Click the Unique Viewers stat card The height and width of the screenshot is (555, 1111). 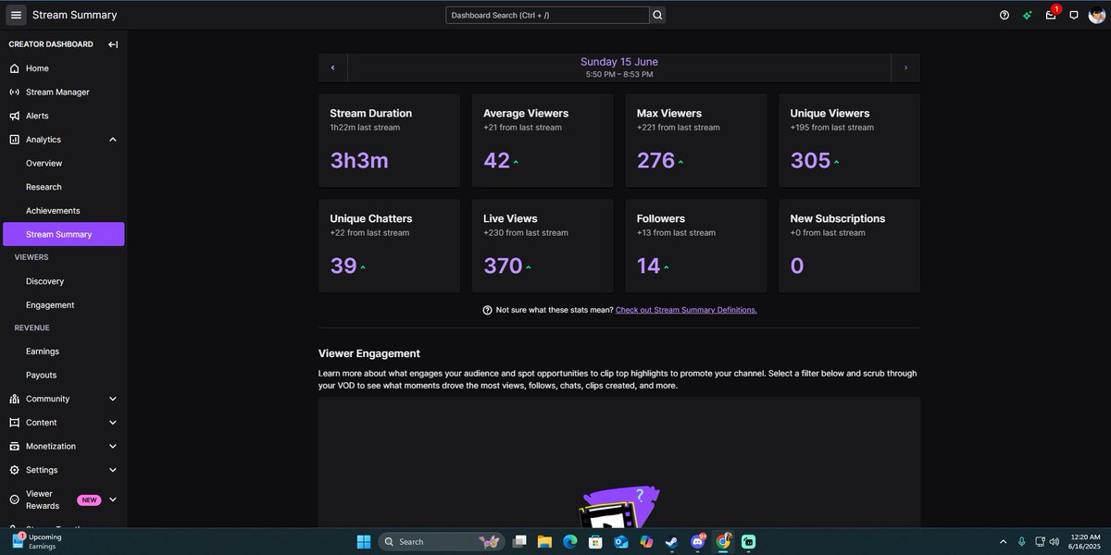(x=850, y=141)
